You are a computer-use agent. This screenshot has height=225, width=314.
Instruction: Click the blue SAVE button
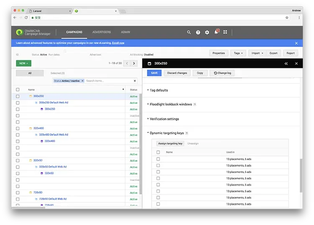(x=154, y=73)
